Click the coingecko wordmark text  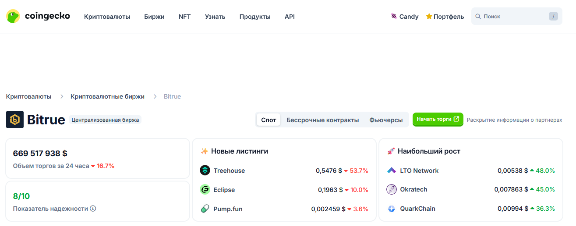pos(47,16)
